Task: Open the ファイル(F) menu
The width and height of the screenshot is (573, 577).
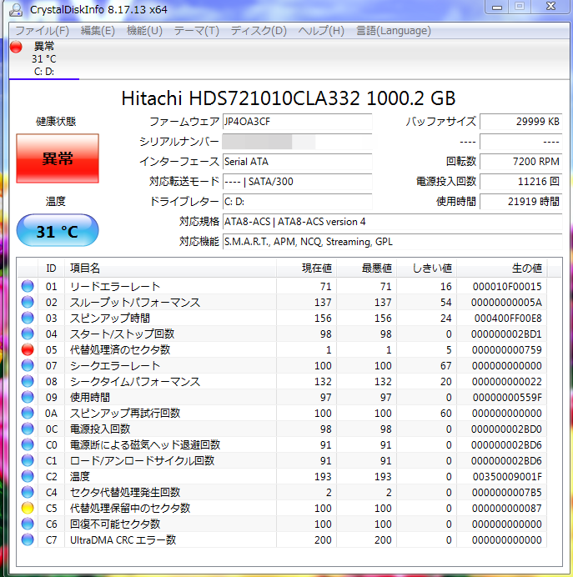Action: click(x=42, y=31)
